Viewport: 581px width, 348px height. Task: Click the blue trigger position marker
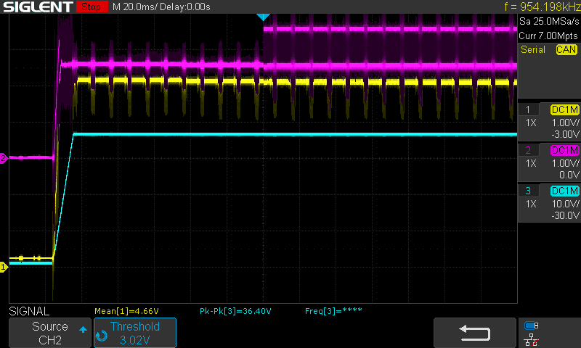(x=263, y=17)
